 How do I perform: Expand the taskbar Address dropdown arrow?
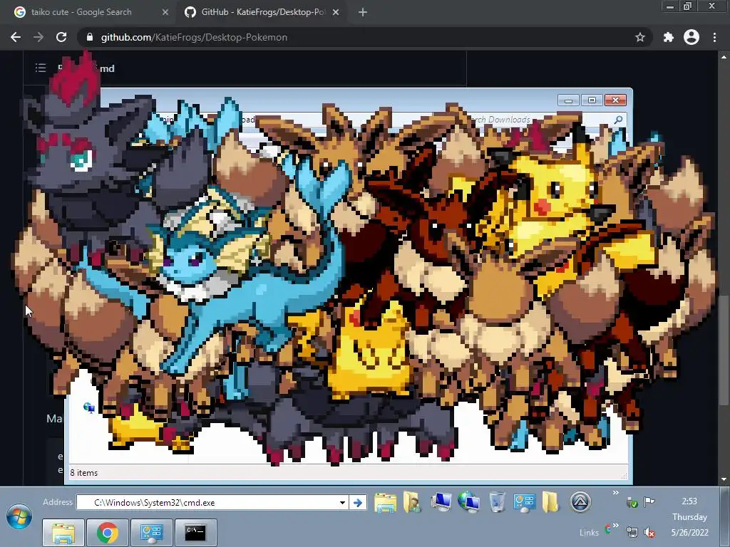pyautogui.click(x=343, y=502)
